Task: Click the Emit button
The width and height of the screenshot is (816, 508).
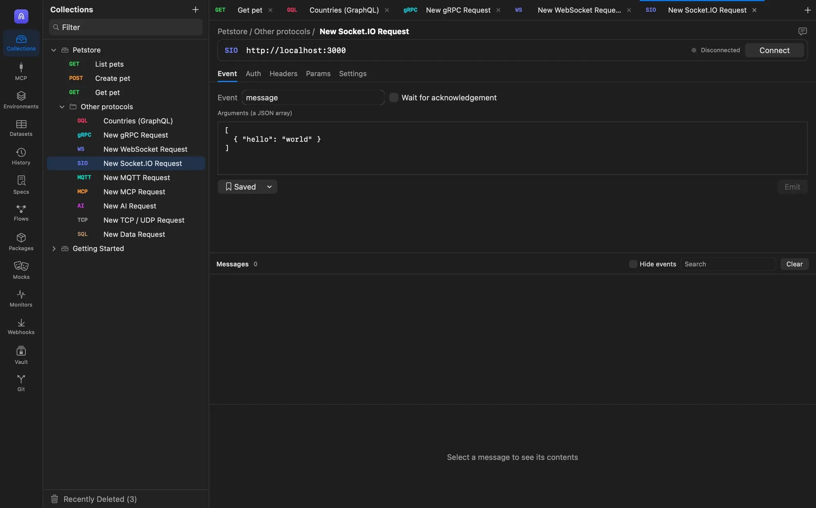Action: tap(792, 187)
